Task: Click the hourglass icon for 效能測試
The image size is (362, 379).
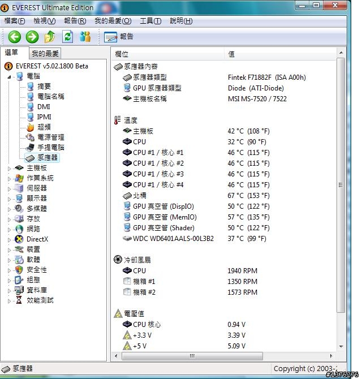Action: [19, 300]
